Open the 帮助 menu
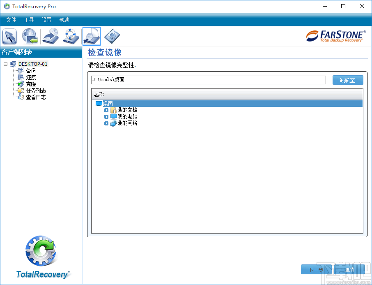 pyautogui.click(x=64, y=19)
